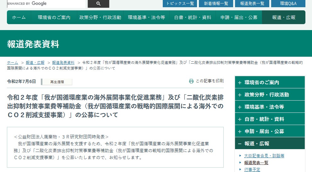The width and height of the screenshot is (312, 172).
Task: Click the printer icon to print article
Action: point(191,81)
